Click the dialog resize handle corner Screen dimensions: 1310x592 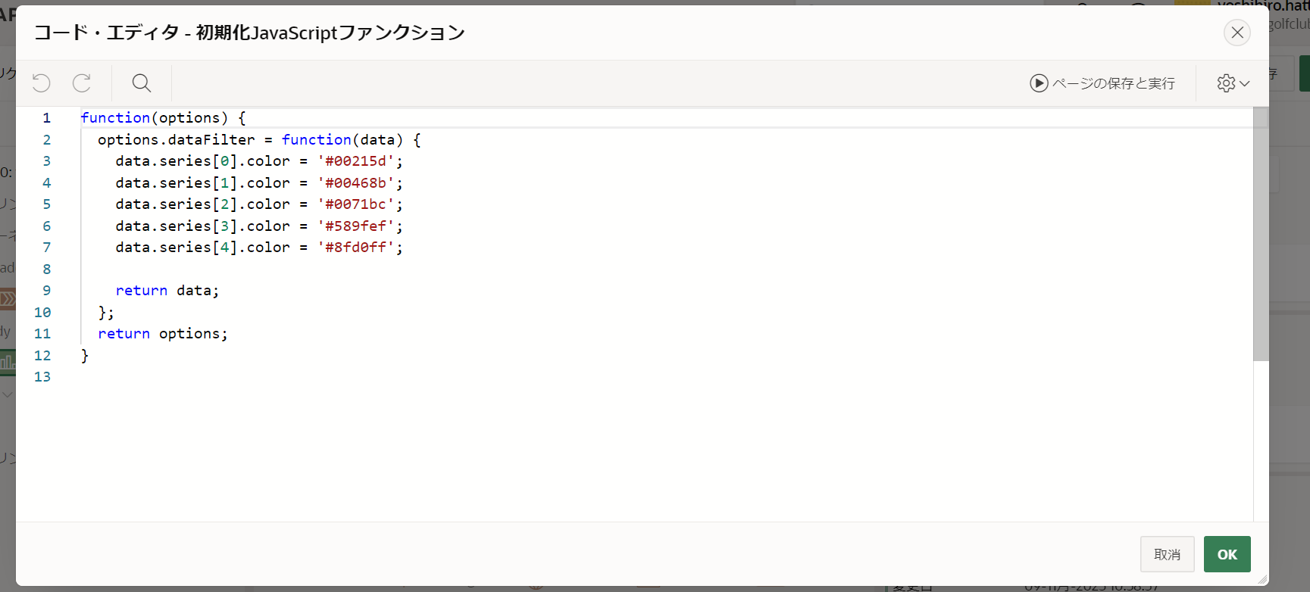(x=1262, y=579)
